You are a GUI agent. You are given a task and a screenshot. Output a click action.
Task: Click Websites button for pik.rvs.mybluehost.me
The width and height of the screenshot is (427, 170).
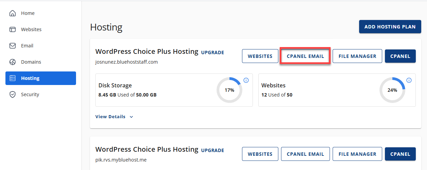coord(260,154)
